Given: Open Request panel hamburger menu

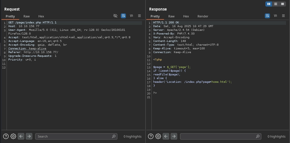Looking at the screenshot, I should [139, 16].
